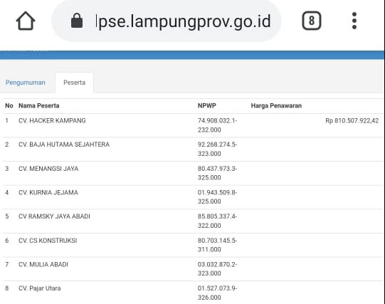Select participant CV. HACKER KAMPANG
Viewport: 385px width, 304px height.
coord(52,121)
